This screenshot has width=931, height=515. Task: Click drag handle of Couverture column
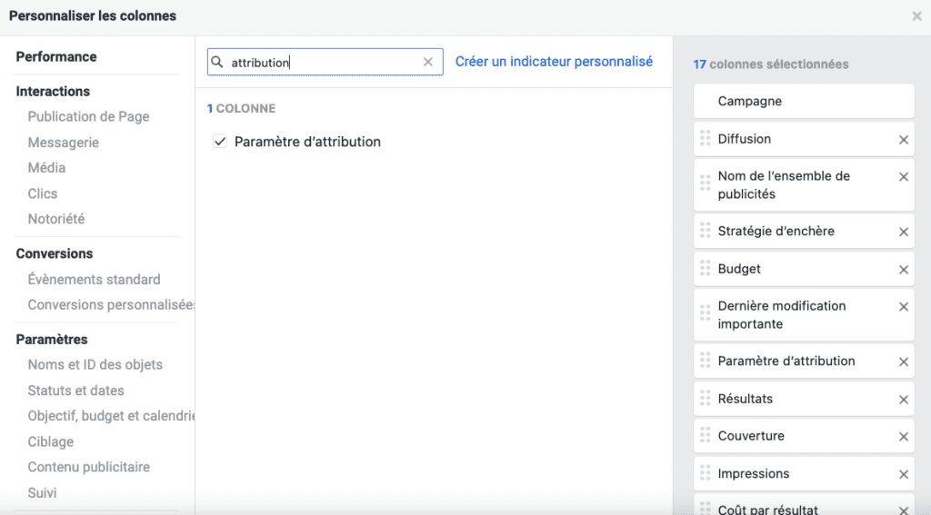[x=705, y=436]
